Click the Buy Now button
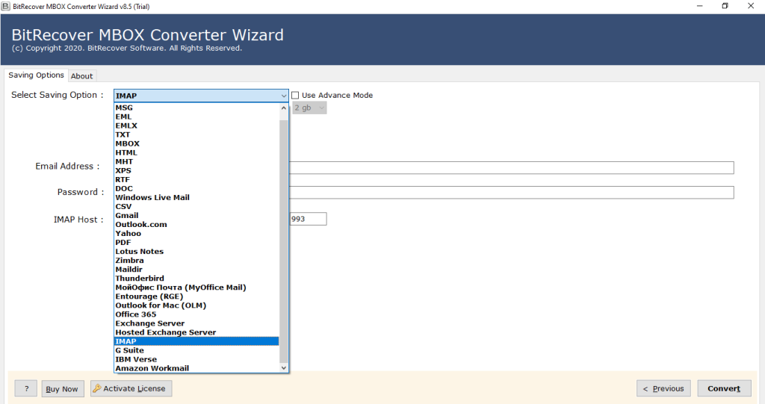Viewport: 765px width, 404px height. coord(63,389)
